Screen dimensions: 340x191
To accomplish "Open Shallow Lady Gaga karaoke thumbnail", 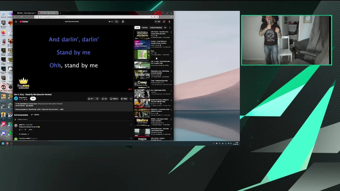I will tap(142, 122).
